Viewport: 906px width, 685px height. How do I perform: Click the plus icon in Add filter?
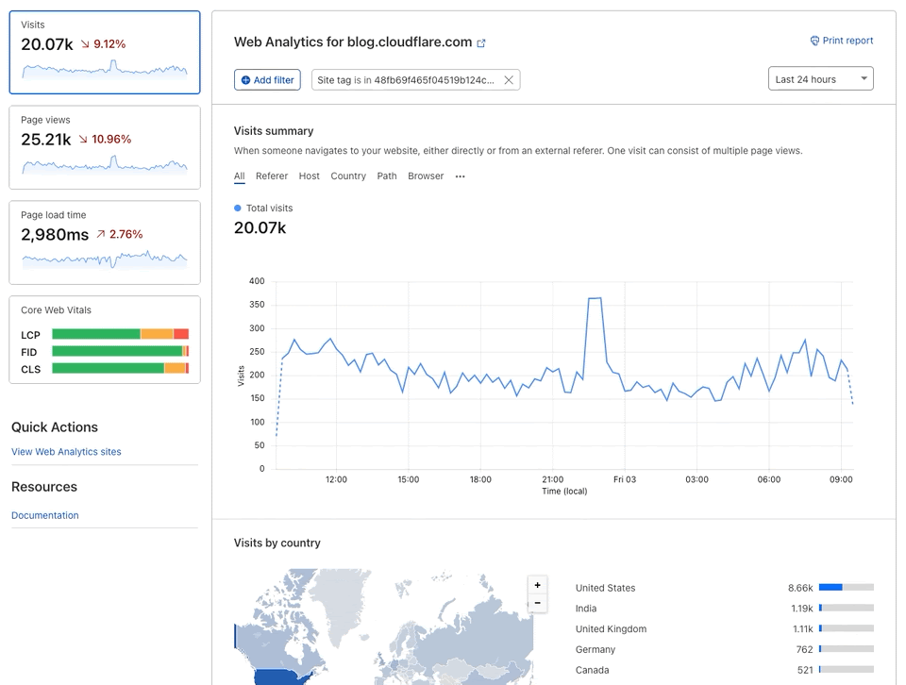245,79
